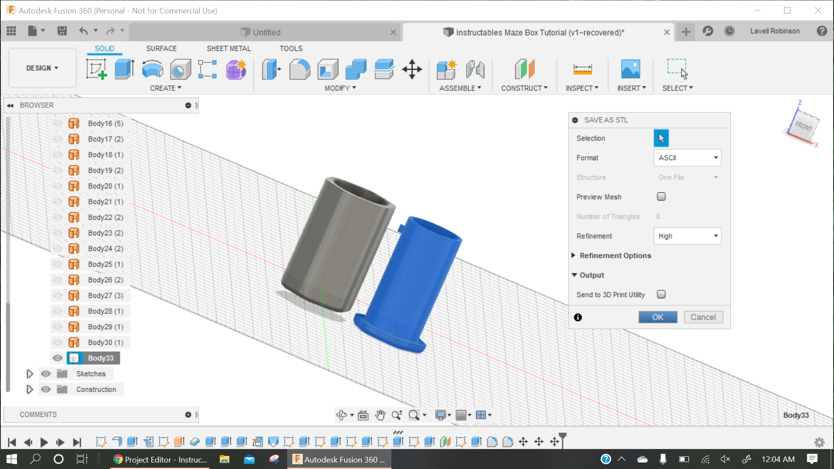Choose the Fillet tool icon
Screen dimensions: 834x469
(300, 69)
